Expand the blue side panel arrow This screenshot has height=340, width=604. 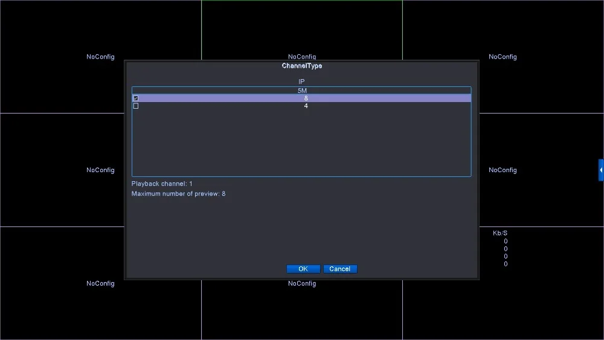[x=601, y=170]
